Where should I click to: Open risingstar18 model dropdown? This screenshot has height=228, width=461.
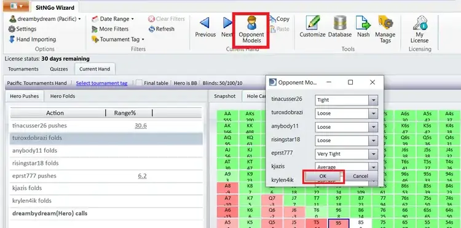(373, 140)
